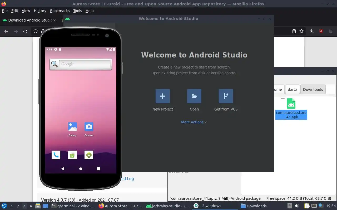Tap the emulator Recents square button
Image resolution: width=337 pixels, height=210 pixels.
coord(98,169)
